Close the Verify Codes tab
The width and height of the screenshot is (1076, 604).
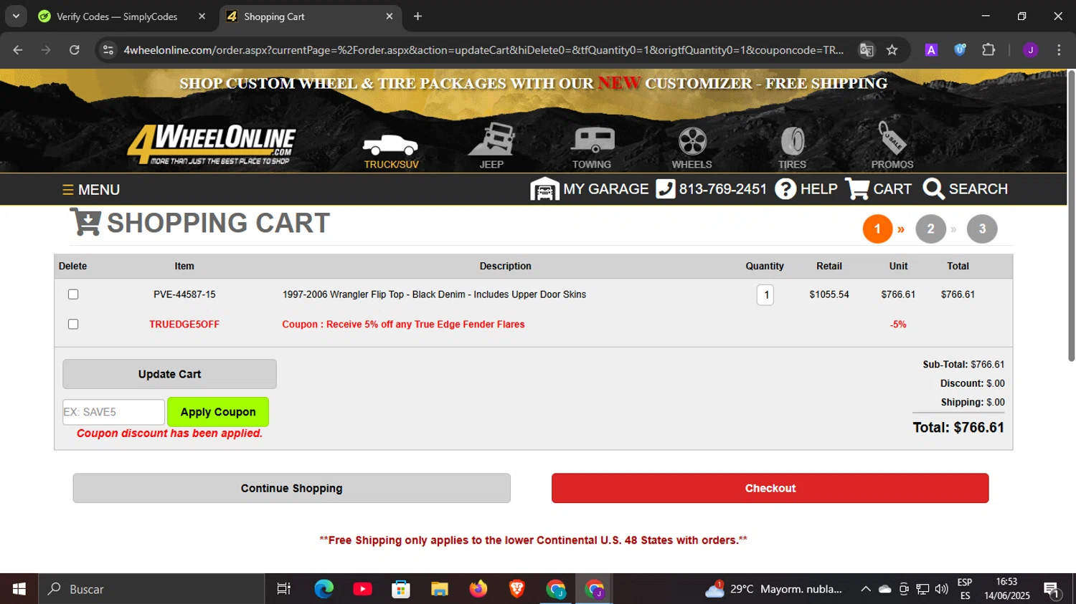coord(202,16)
